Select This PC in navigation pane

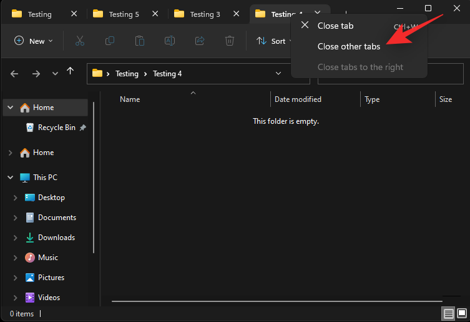(x=39, y=178)
